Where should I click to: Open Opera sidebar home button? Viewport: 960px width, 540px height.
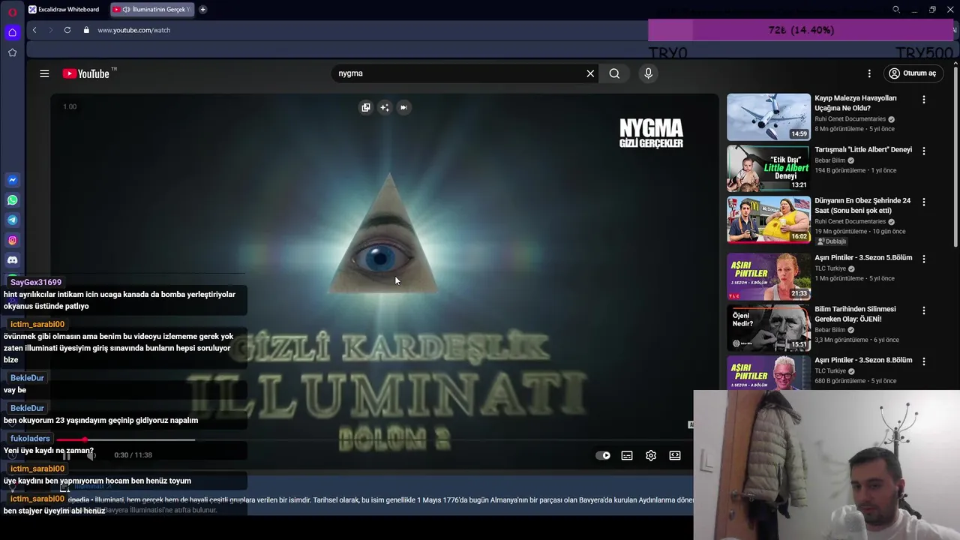12,32
